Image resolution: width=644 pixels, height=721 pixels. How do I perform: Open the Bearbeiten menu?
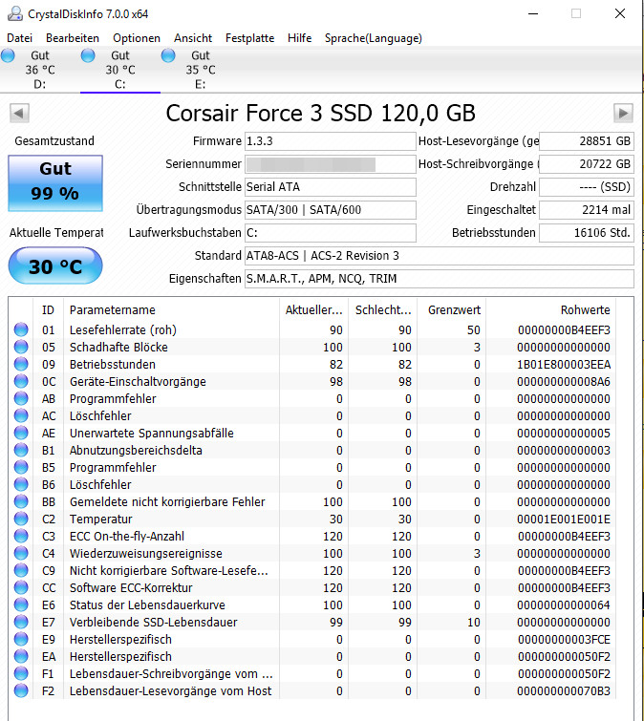[x=73, y=38]
